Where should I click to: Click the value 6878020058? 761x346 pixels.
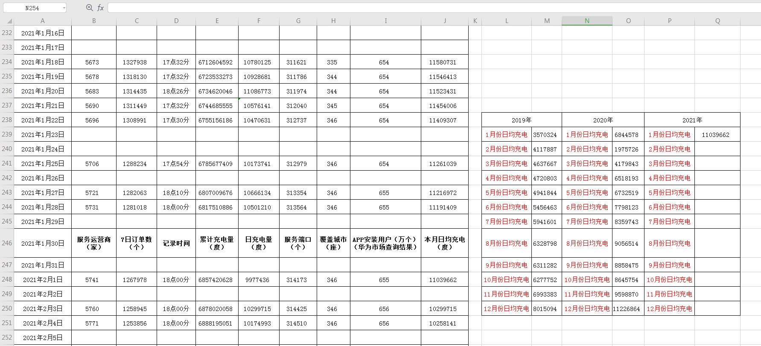pyautogui.click(x=216, y=309)
